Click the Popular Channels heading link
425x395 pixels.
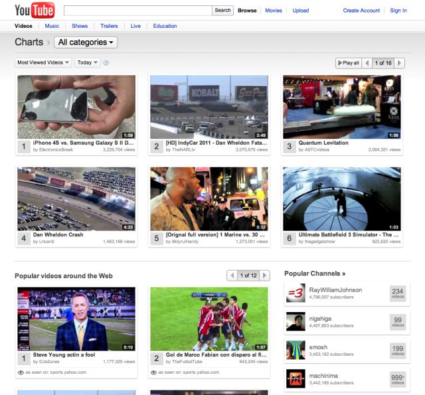pos(315,274)
